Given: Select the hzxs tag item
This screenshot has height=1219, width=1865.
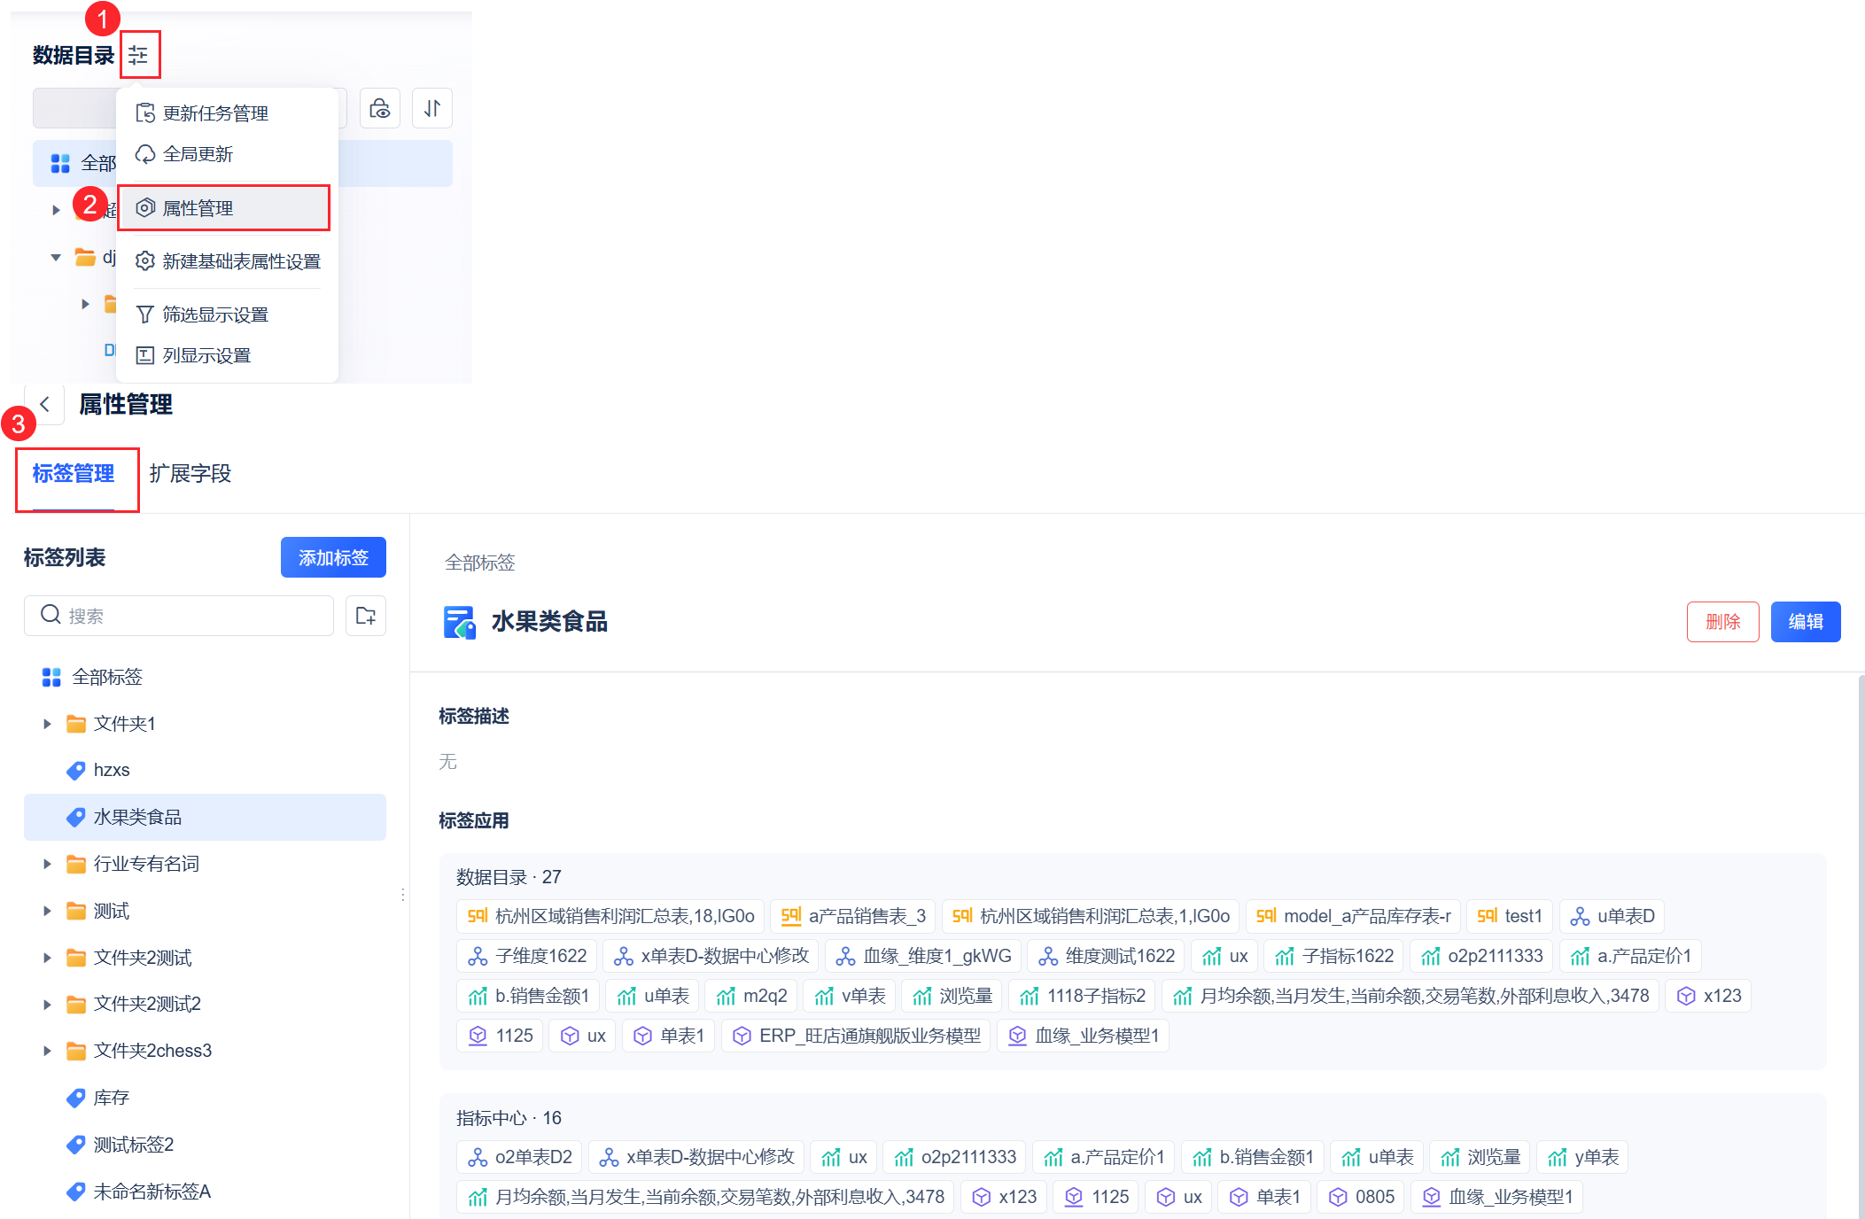Looking at the screenshot, I should (x=112, y=770).
